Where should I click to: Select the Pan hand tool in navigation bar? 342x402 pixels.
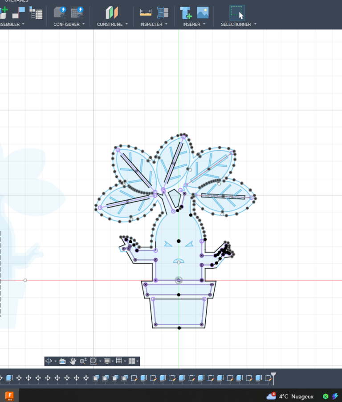pyautogui.click(x=73, y=361)
